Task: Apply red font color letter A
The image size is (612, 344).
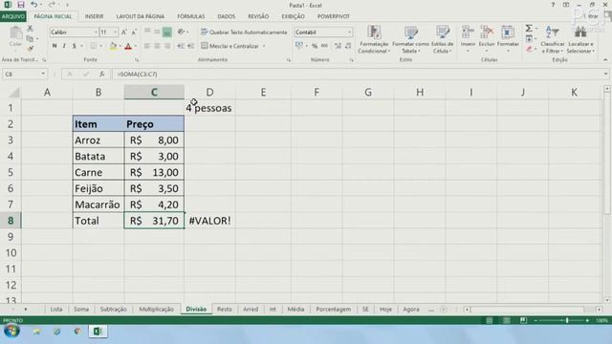Action: pos(128,46)
